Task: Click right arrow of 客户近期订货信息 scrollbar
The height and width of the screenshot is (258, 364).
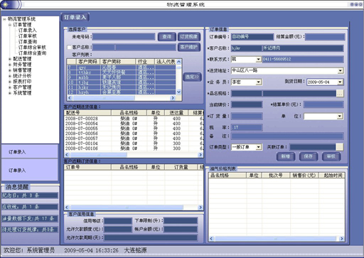Action: coord(200,208)
